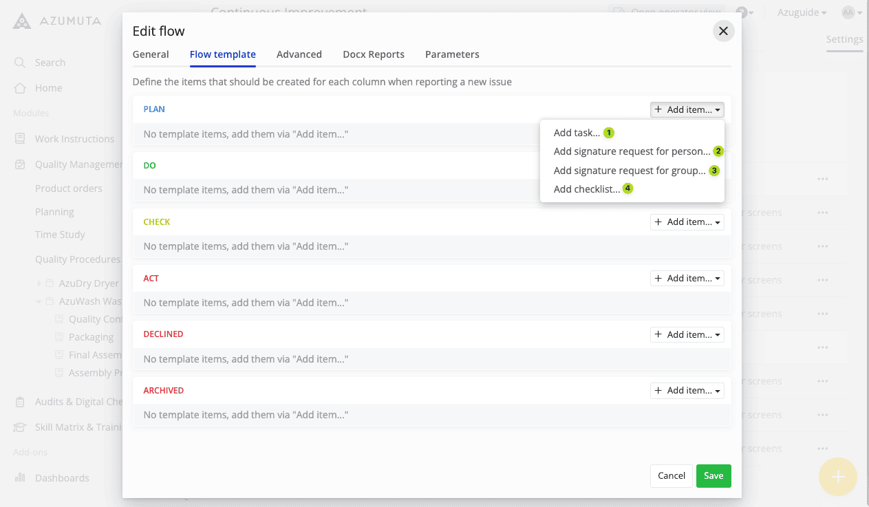Open the Docx Reports tab

point(373,54)
